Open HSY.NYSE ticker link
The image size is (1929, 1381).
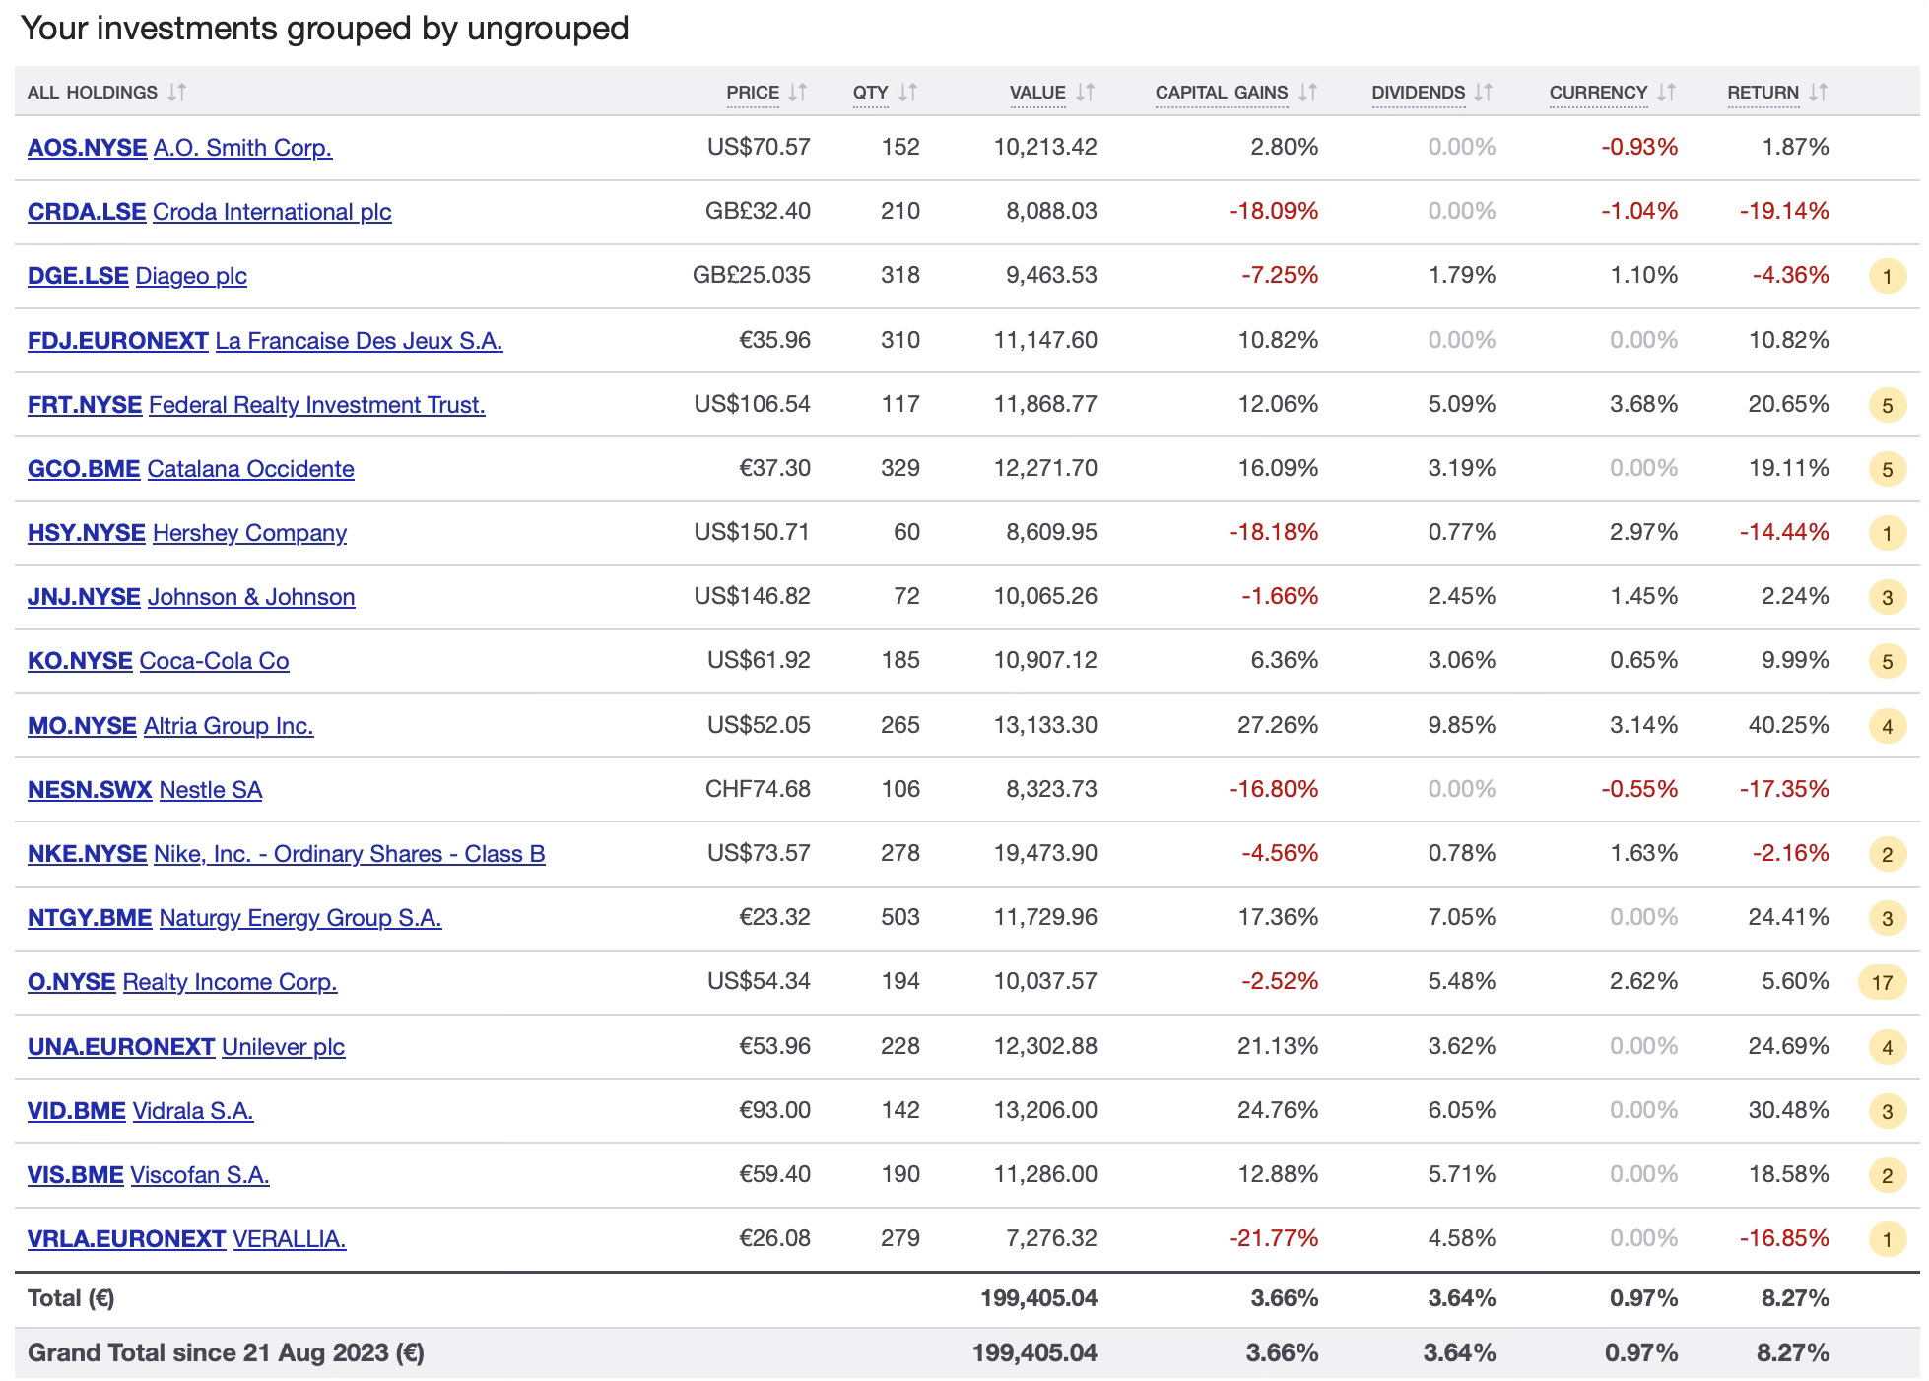click(x=87, y=533)
